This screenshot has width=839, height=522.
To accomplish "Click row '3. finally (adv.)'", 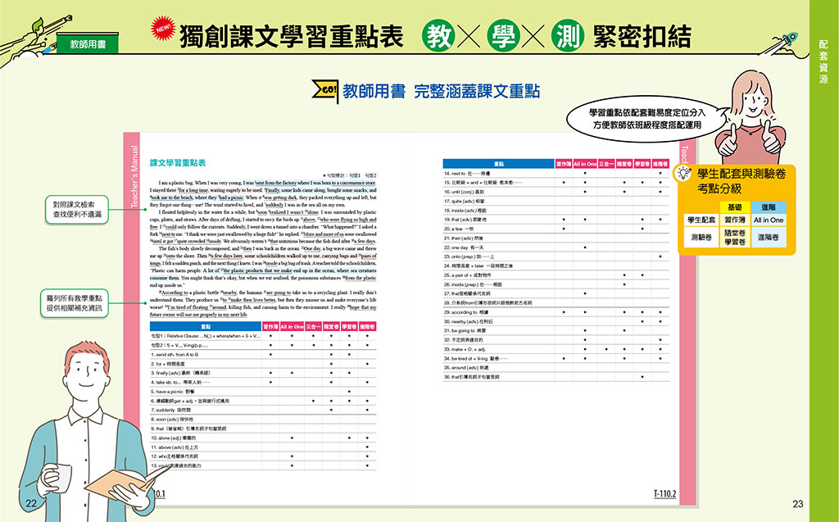I will point(263,373).
